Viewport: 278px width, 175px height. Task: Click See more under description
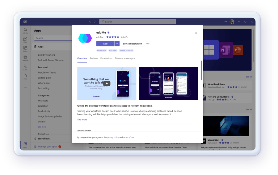point(82,119)
